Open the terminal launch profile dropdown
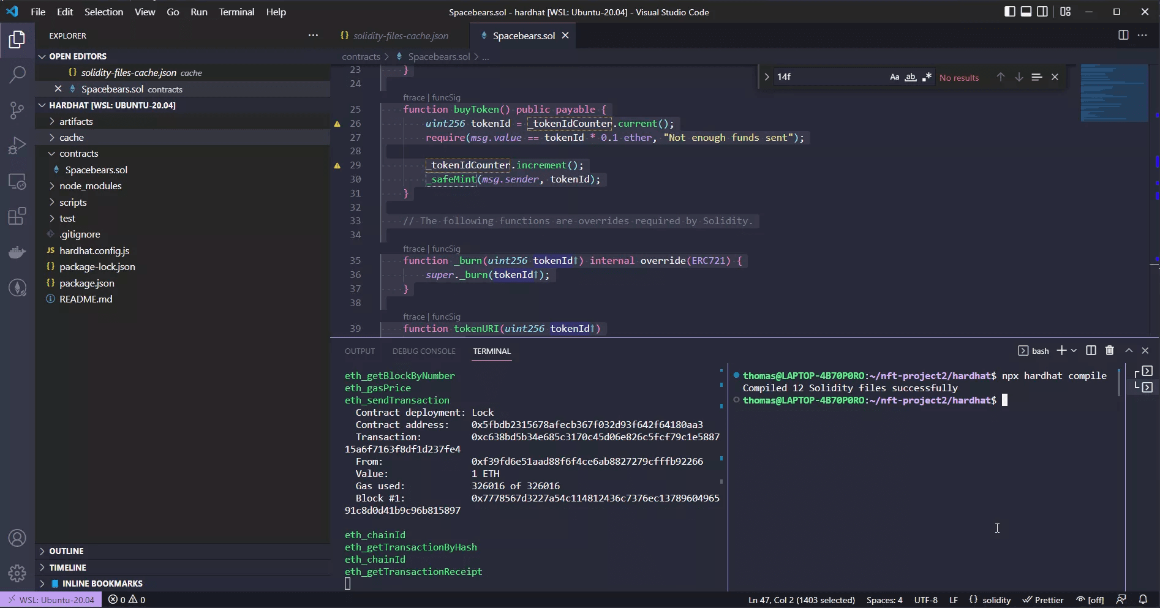Viewport: 1160px width, 608px height. [x=1074, y=350]
